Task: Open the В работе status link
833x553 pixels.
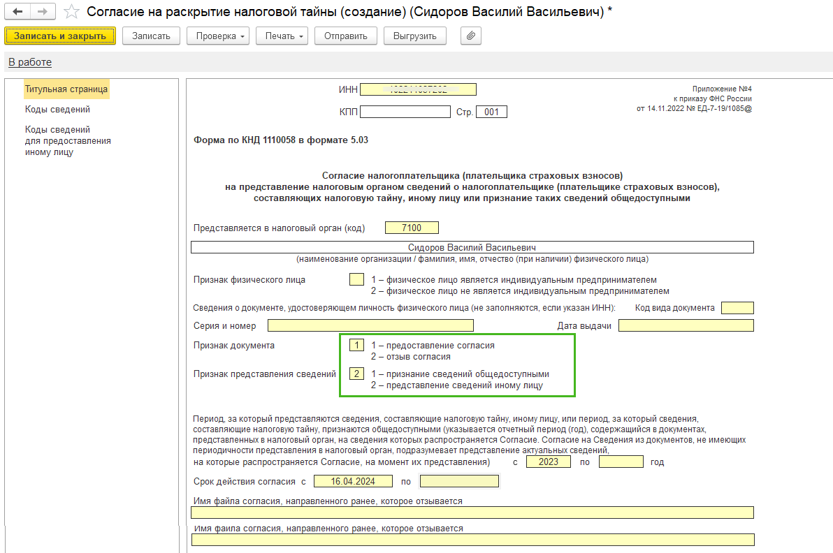Action: (x=30, y=62)
